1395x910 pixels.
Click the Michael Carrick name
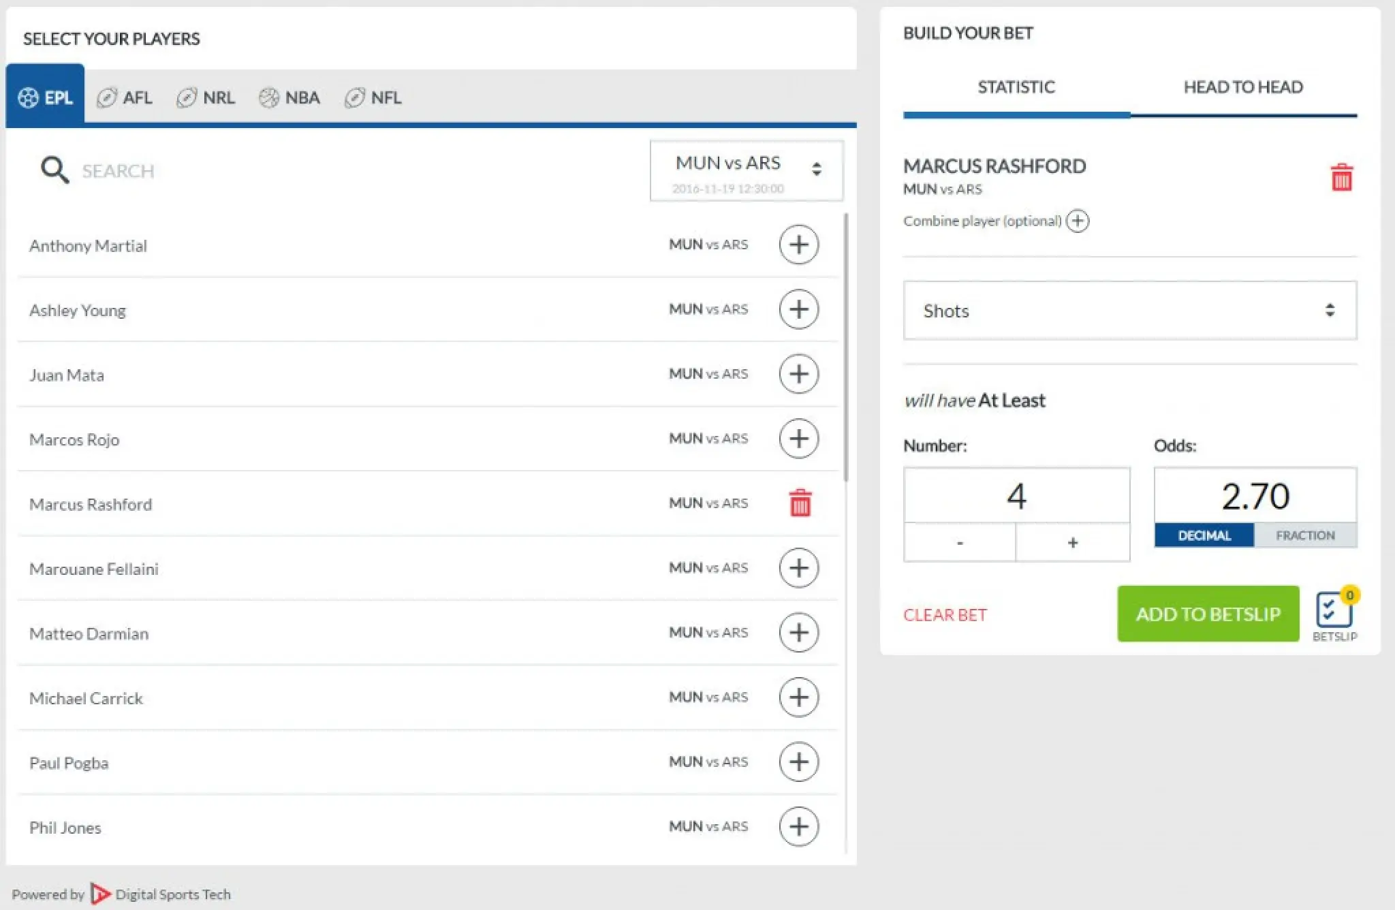(x=86, y=699)
